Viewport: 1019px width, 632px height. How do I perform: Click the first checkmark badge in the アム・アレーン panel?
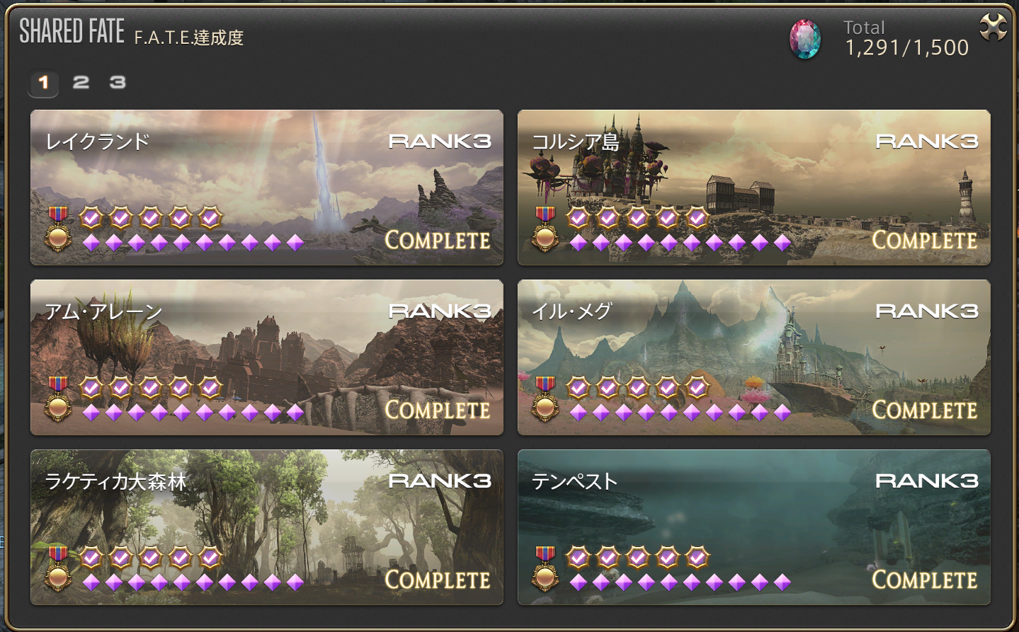(91, 387)
